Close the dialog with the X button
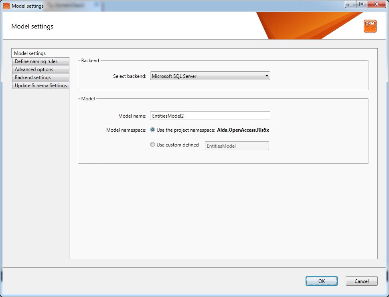Screen dimensions: 389x297 (x=377, y=4)
